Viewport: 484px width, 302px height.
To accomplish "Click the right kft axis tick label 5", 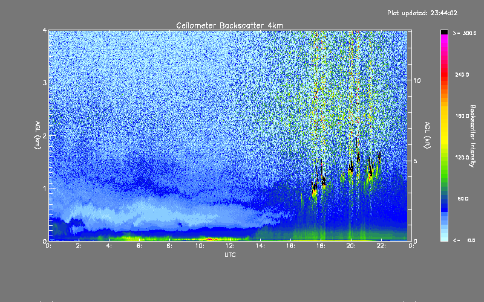I will 416,161.
